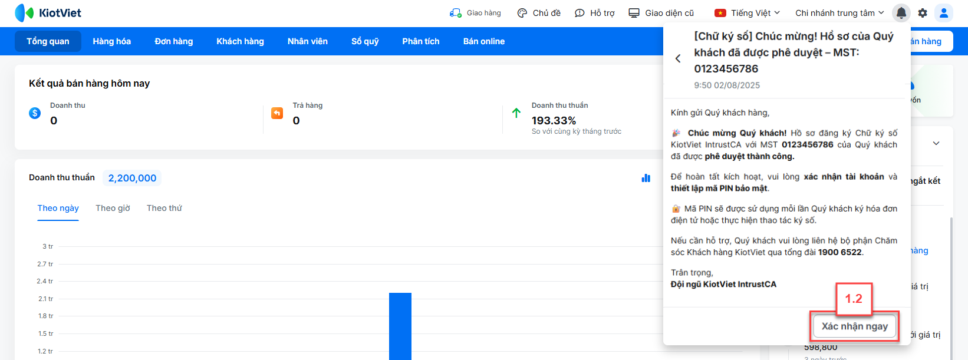Click the Chủ đề palette icon
This screenshot has height=360, width=968.
(x=522, y=13)
